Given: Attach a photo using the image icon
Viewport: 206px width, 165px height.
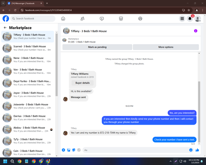Looking at the screenshot, I should (69, 150).
